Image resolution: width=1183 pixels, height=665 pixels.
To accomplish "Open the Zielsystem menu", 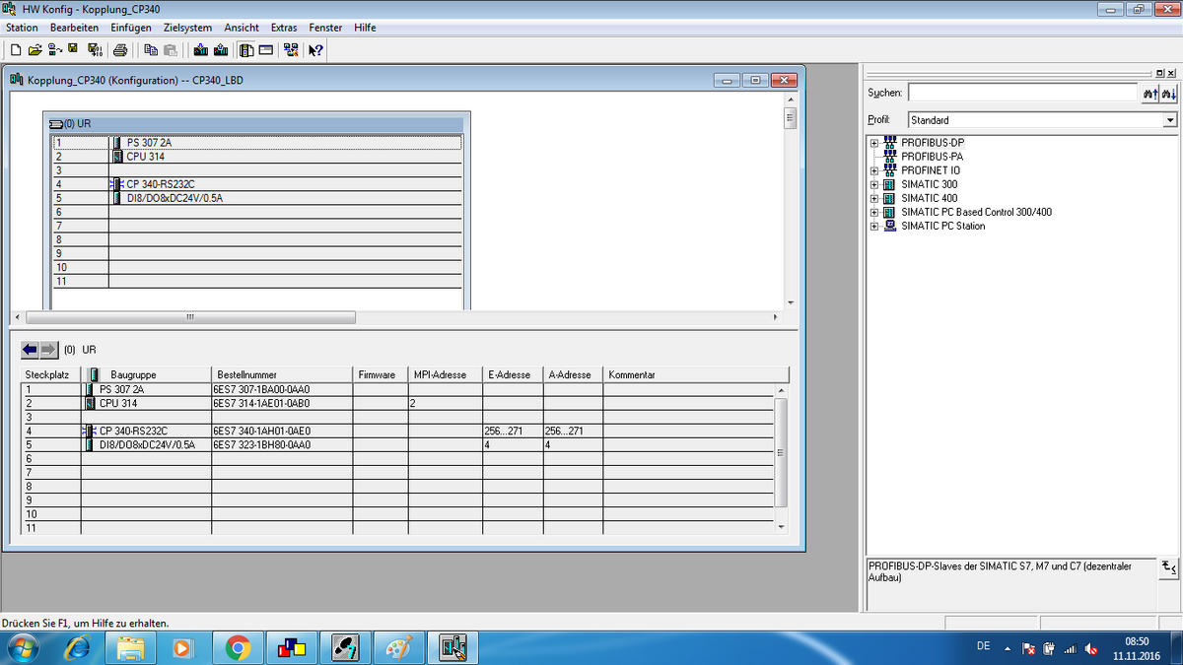I will tap(187, 28).
